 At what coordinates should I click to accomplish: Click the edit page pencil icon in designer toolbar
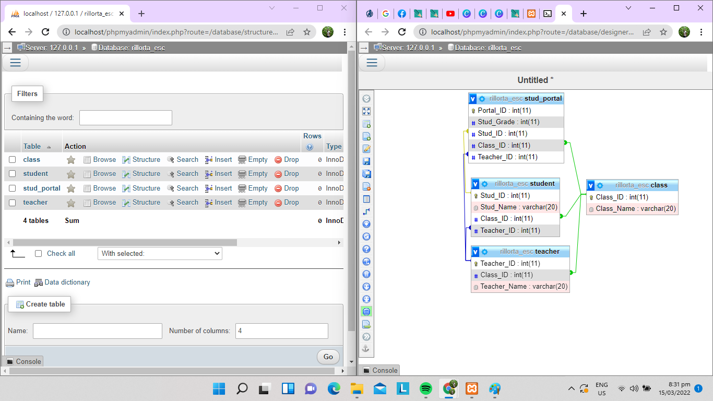366,149
